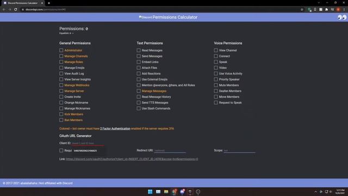Enable the Use Slash Commands checkbox

pos(139,108)
